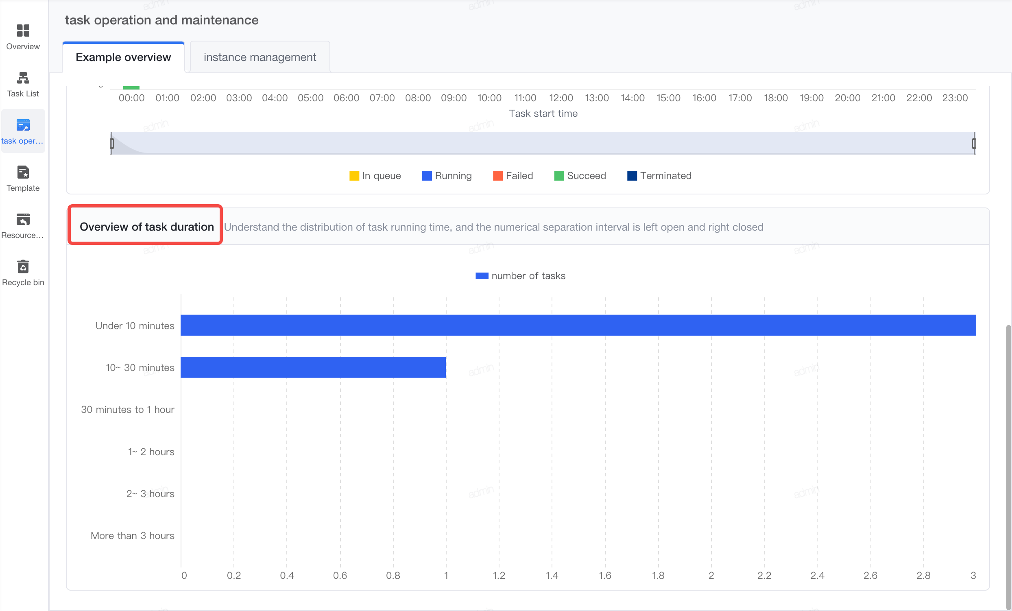Toggle the In queue legend item

375,176
